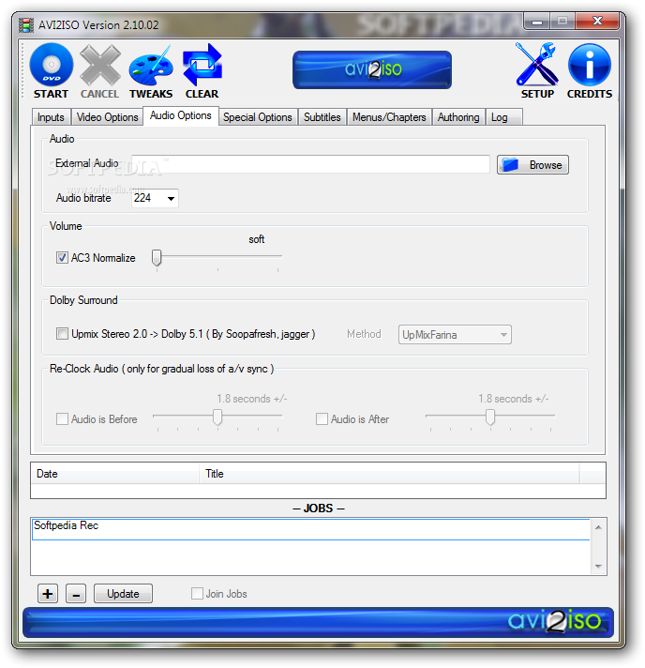Click the Audio is After slider thumb
The image size is (645, 668).
(x=490, y=417)
